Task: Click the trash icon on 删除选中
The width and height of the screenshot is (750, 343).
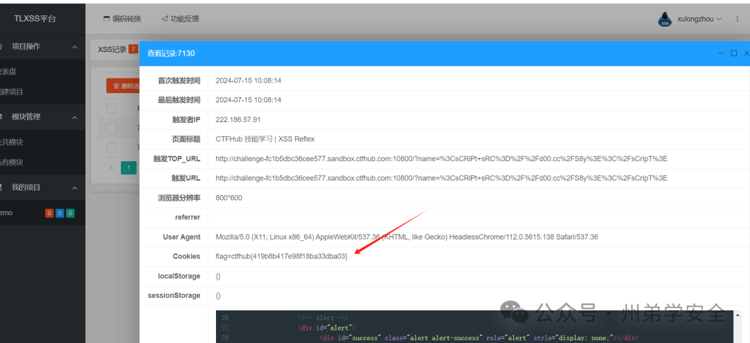Action: [116, 86]
